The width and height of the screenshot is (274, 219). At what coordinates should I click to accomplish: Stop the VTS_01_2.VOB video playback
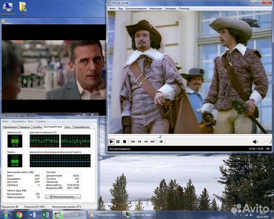pyautogui.click(x=125, y=142)
